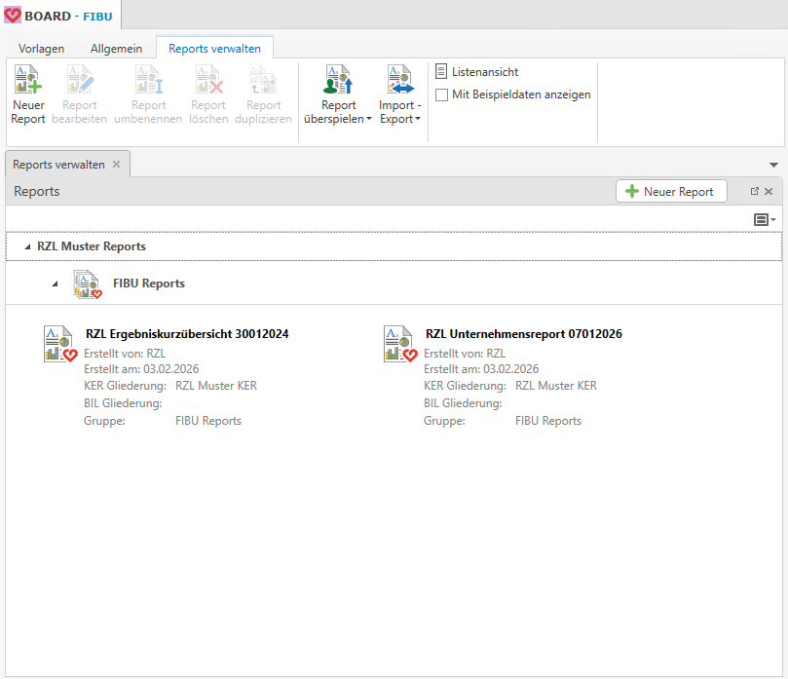Click the Report bearbeiten ribbon icon
Viewport: 788px width, 679px height.
pos(79,80)
